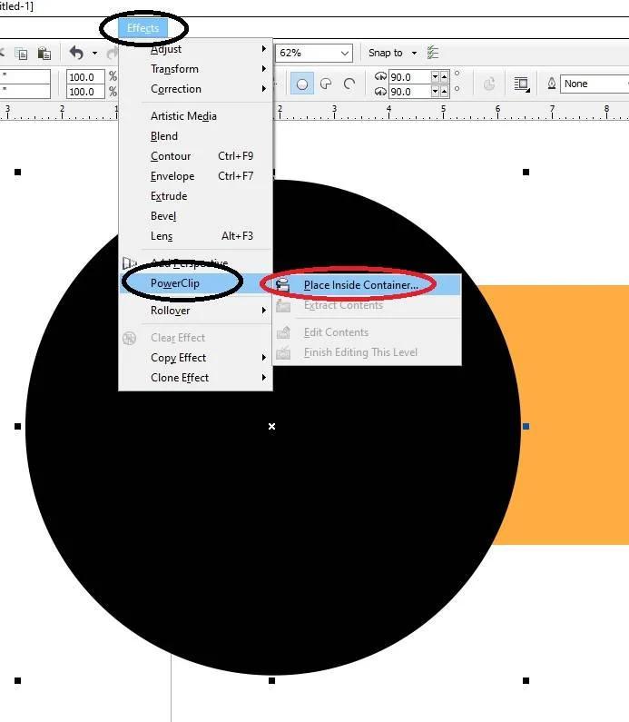The image size is (629, 722).
Task: Click the top-left selection handle
Action: pyautogui.click(x=18, y=173)
